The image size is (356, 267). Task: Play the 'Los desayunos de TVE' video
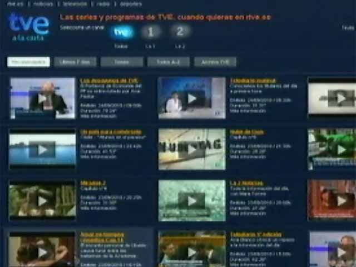[x=42, y=98]
